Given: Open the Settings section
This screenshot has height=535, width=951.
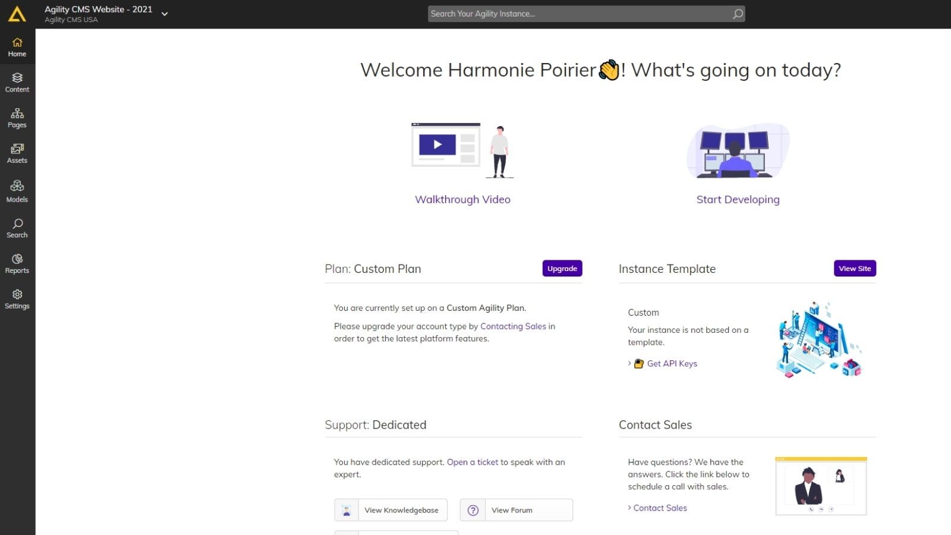Looking at the screenshot, I should pos(17,300).
